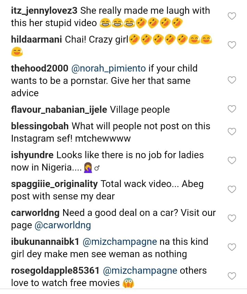This screenshot has width=247, height=294.
Task: Tap the heart next to ishyundre's comment
Action: click(x=232, y=161)
